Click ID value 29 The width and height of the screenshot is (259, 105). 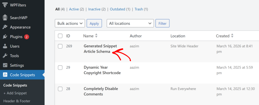68,68
